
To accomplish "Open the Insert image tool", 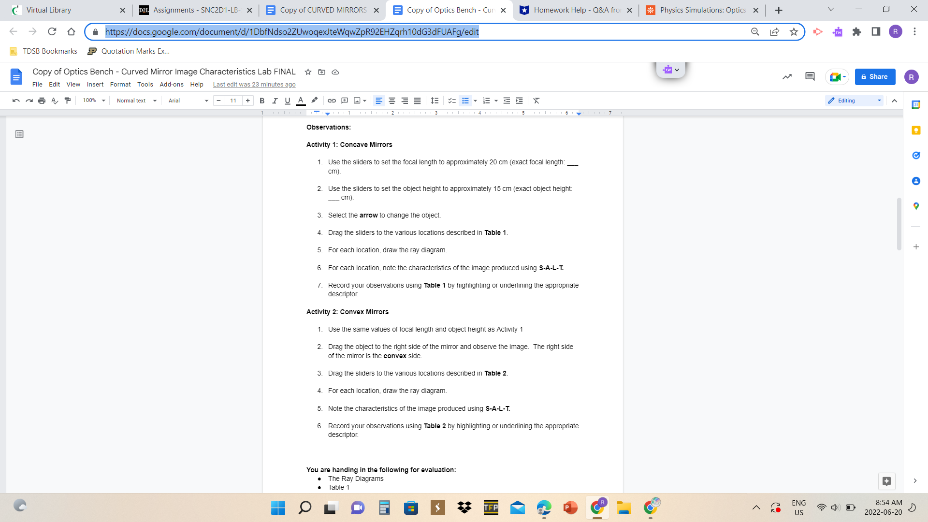I will tap(358, 101).
